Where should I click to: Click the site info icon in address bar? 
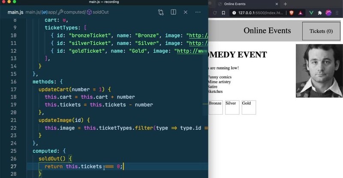coord(234,13)
